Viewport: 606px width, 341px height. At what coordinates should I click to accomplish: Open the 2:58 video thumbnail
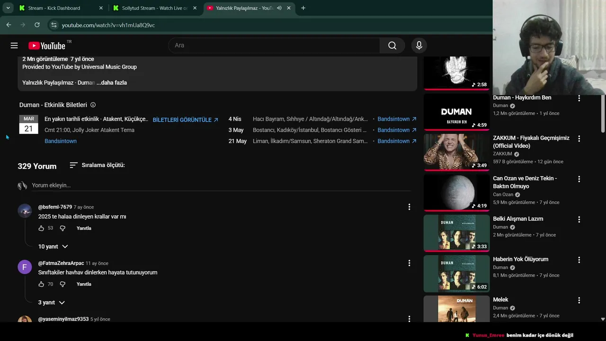tap(456, 73)
